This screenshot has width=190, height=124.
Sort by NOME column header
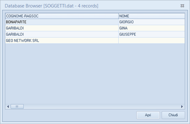pyautogui.click(x=152, y=16)
